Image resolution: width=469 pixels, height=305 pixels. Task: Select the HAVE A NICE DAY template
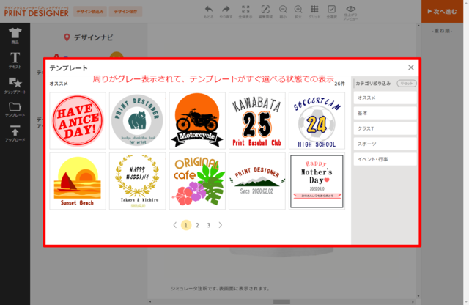point(78,121)
